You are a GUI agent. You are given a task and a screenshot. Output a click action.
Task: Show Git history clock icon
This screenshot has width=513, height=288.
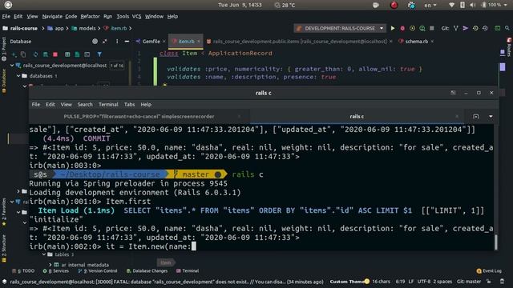475,29
